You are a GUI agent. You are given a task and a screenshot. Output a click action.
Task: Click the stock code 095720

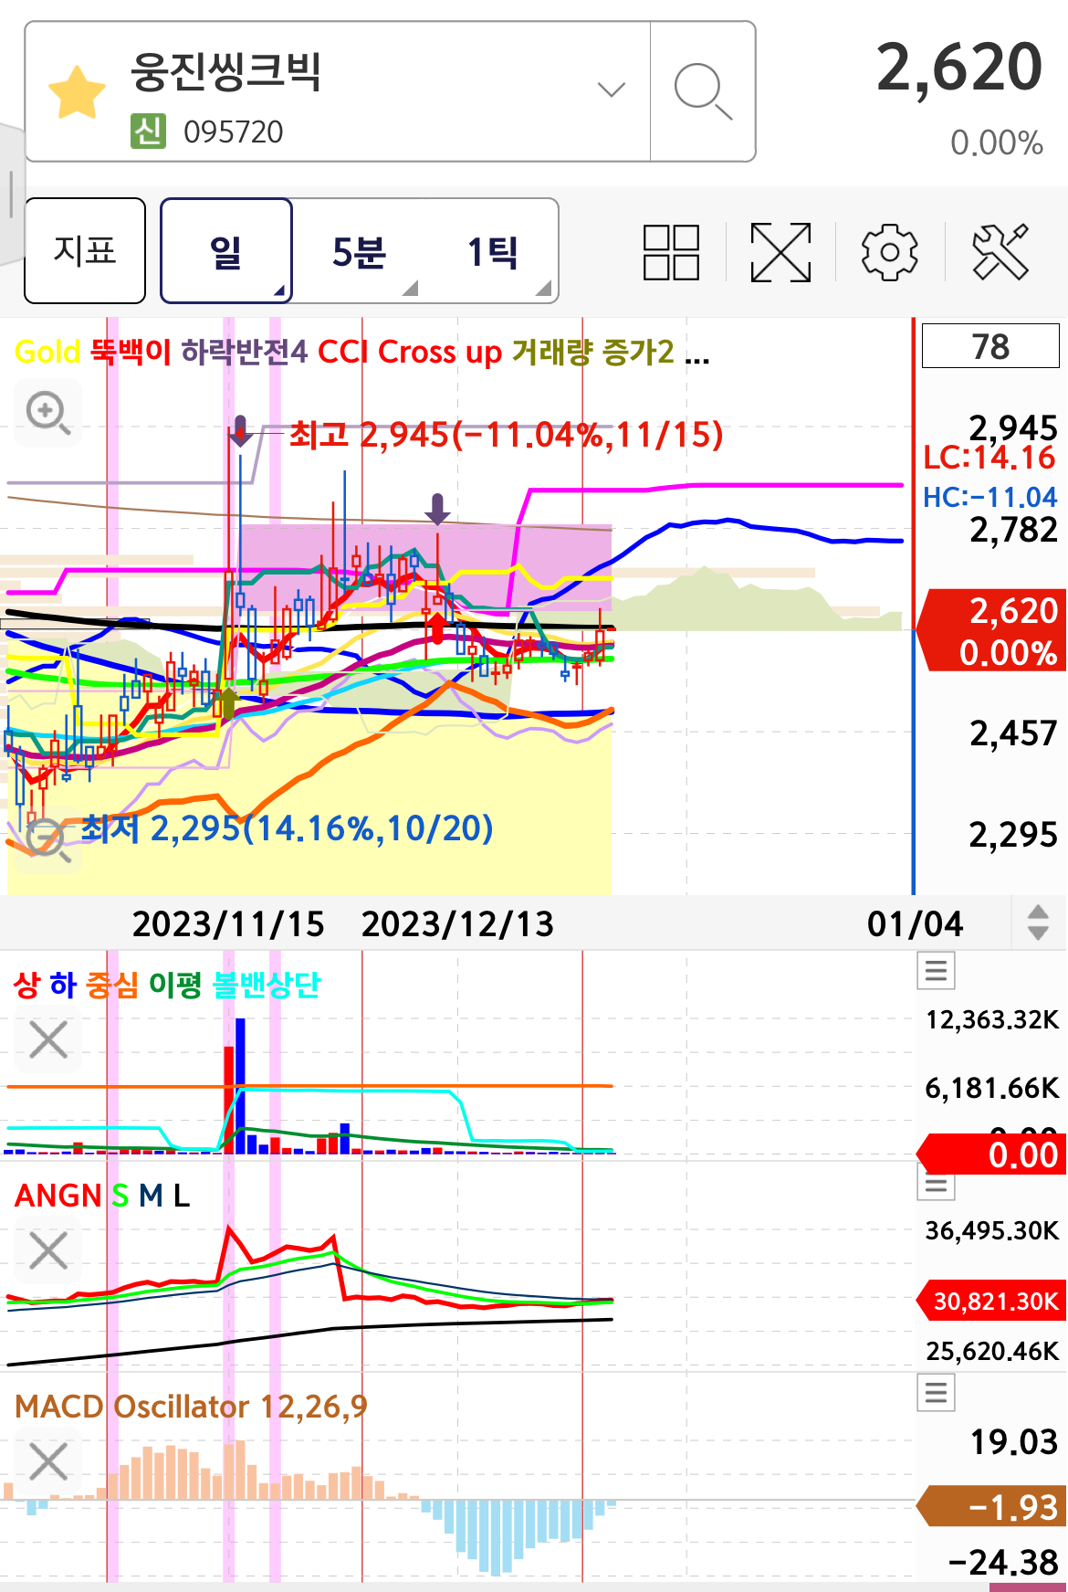234,132
